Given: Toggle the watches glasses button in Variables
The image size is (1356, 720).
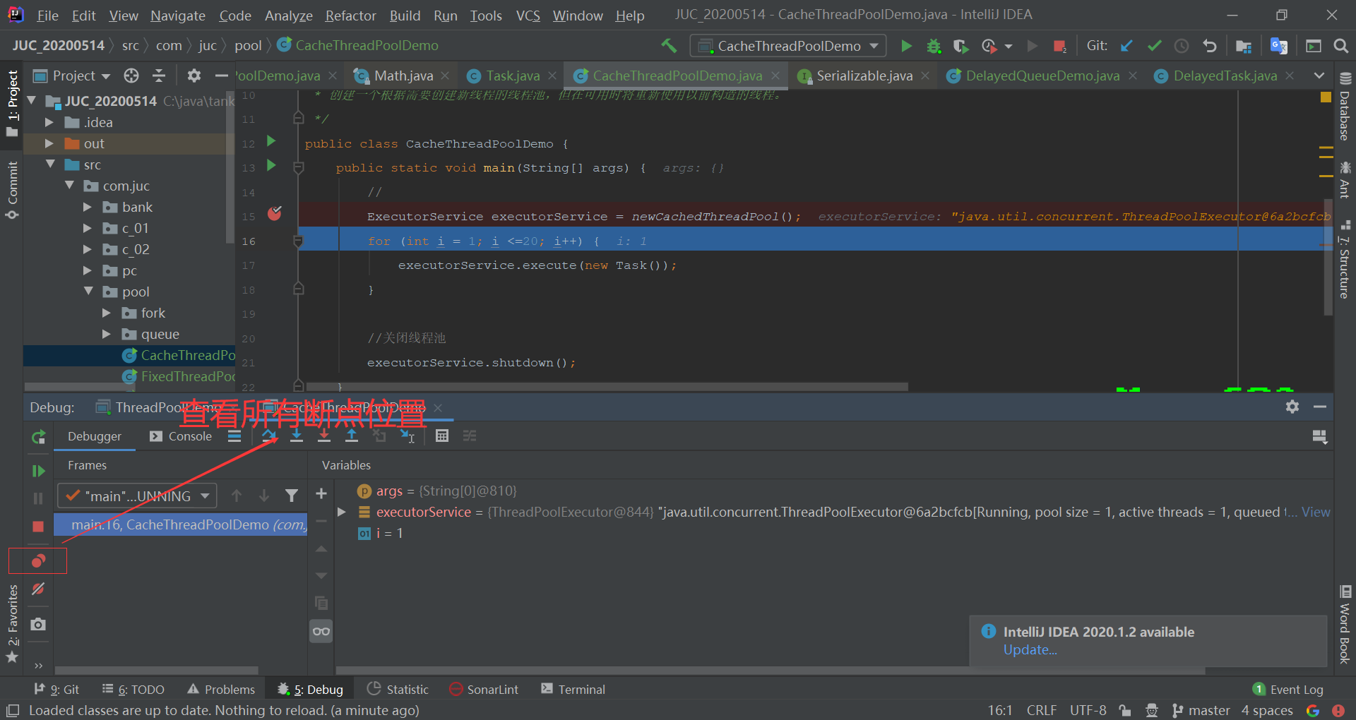Looking at the screenshot, I should (x=321, y=631).
